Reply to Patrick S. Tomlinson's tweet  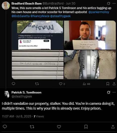coord(5,127)
